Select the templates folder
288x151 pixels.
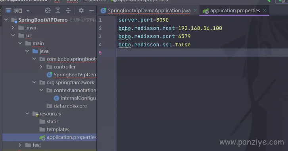click(x=58, y=129)
